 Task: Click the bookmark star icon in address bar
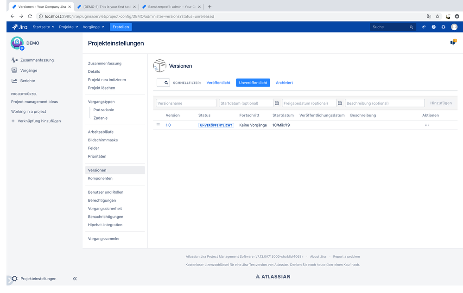click(x=438, y=16)
